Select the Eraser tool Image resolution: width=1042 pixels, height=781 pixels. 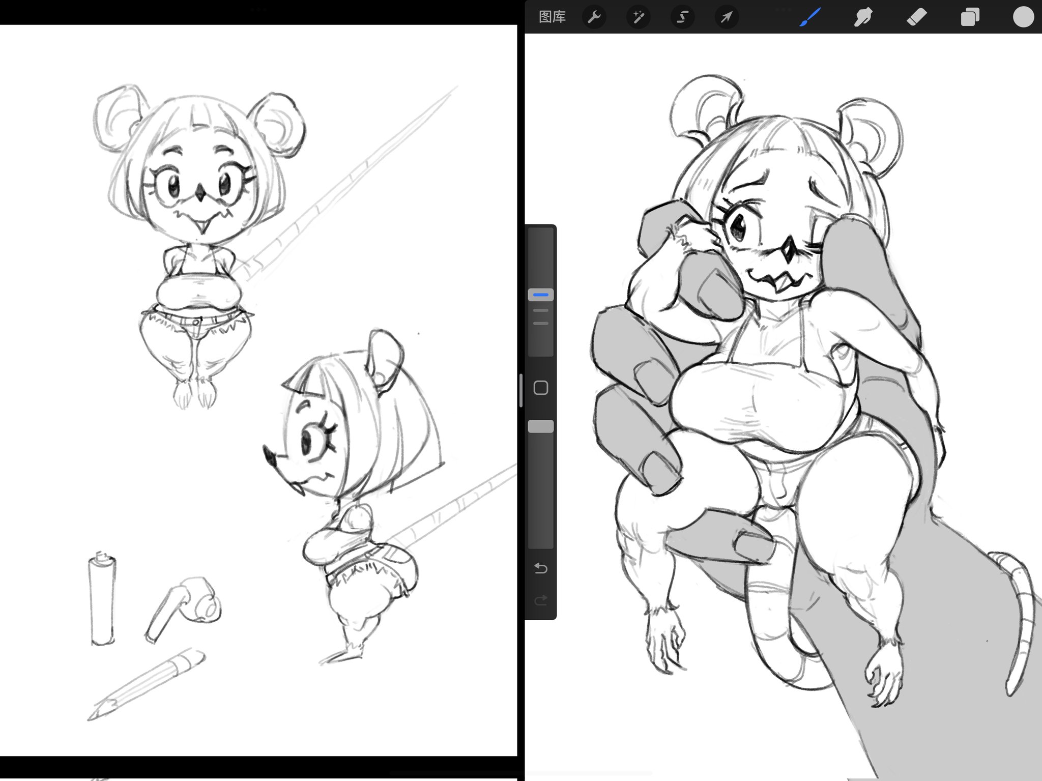pos(916,17)
